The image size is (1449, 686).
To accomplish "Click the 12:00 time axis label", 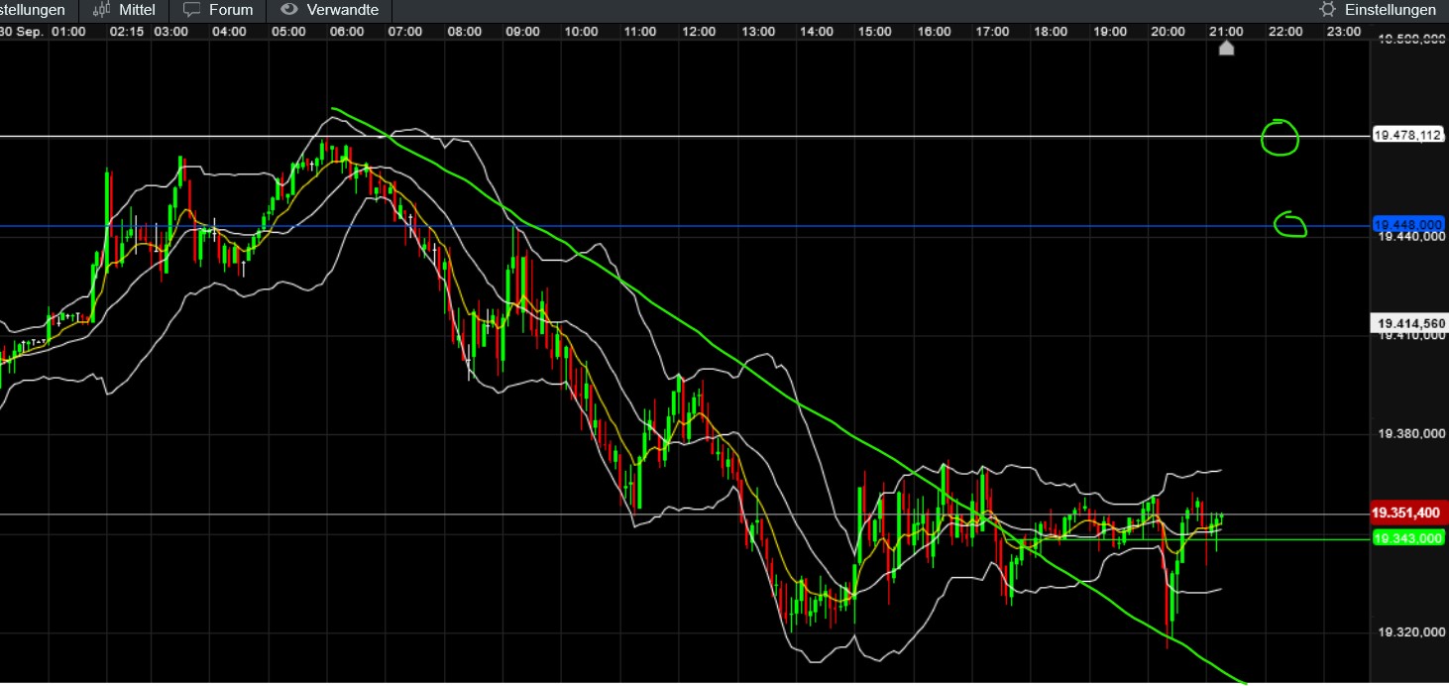I will point(699,32).
